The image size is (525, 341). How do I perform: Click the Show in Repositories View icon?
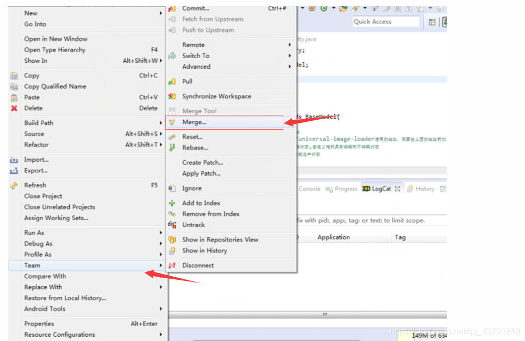pos(172,239)
